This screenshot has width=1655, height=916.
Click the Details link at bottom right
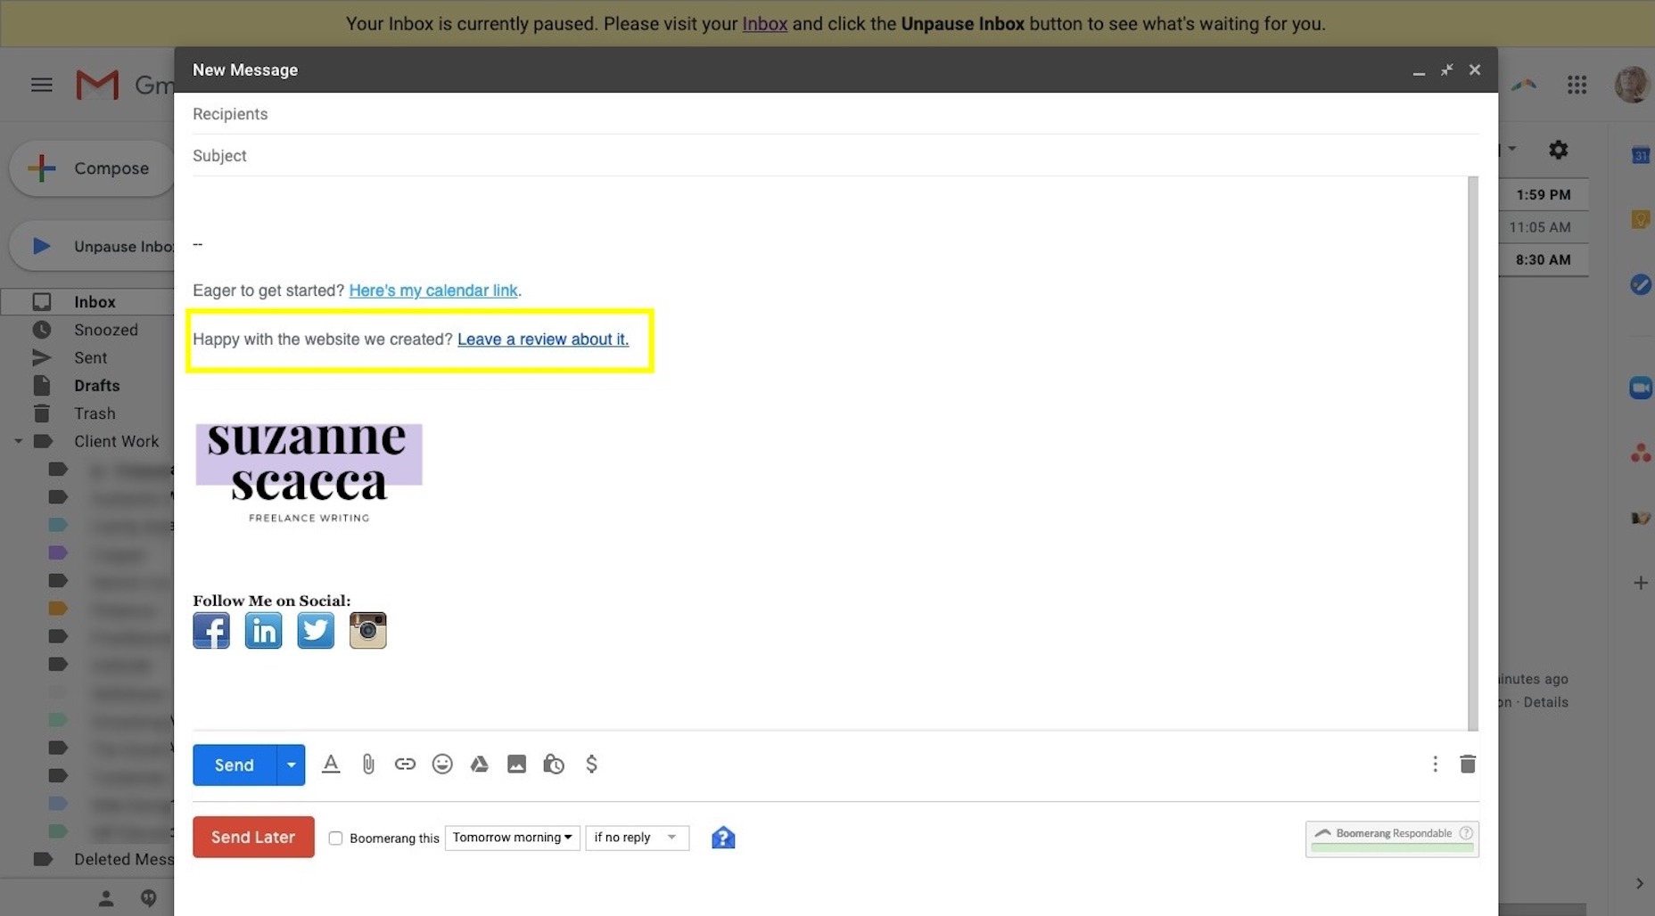(x=1546, y=702)
